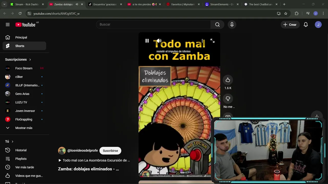Open tab search dropdown arrow
The width and height of the screenshot is (328, 184).
point(4,4)
